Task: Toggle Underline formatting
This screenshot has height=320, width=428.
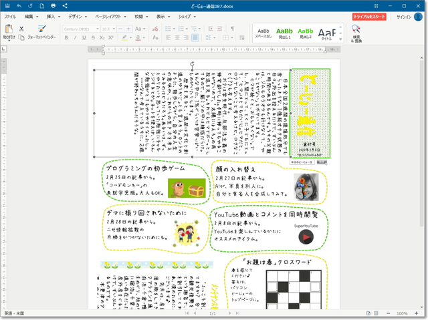Action: tap(83, 38)
